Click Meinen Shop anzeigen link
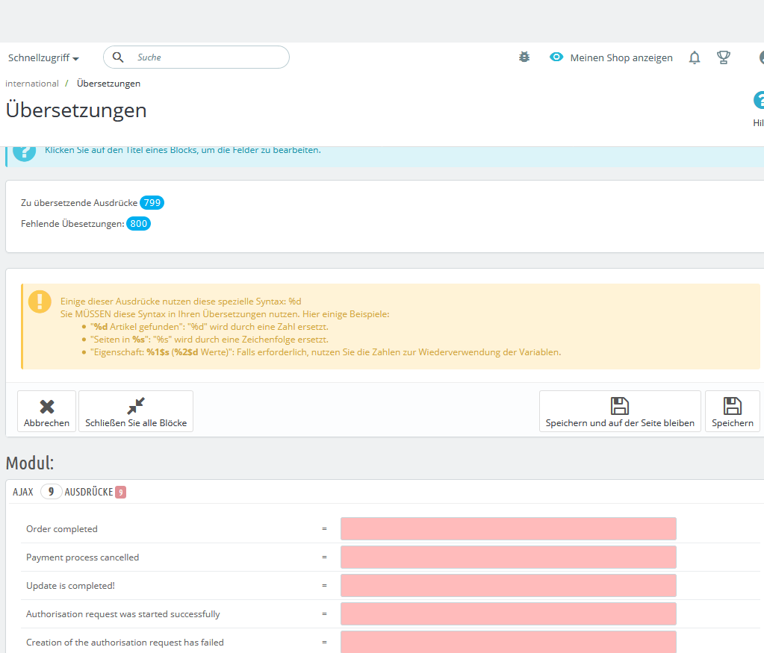Image resolution: width=764 pixels, height=653 pixels. (621, 57)
